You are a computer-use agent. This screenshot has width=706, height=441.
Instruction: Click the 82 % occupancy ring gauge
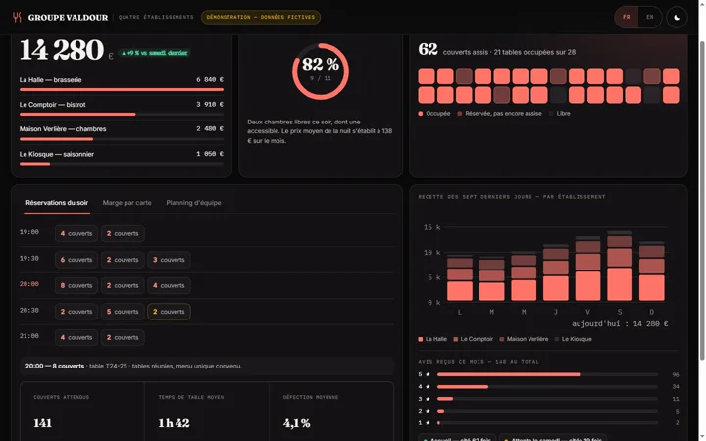coord(321,72)
